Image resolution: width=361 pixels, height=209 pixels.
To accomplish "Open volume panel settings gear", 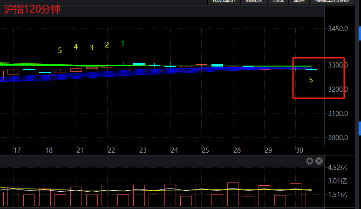I will coord(310,161).
